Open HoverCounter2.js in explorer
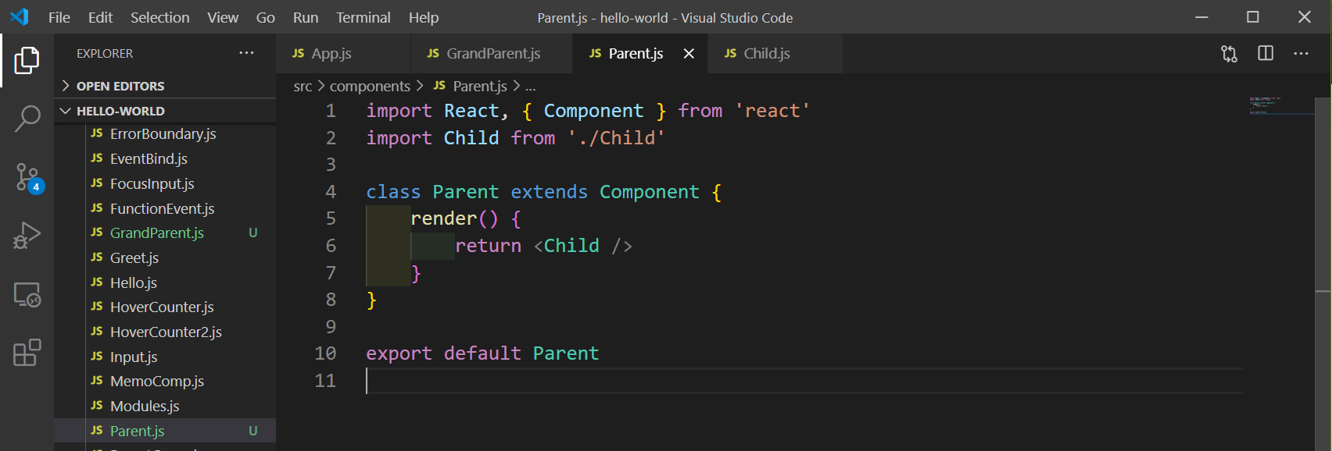This screenshot has height=451, width=1332. pos(165,332)
